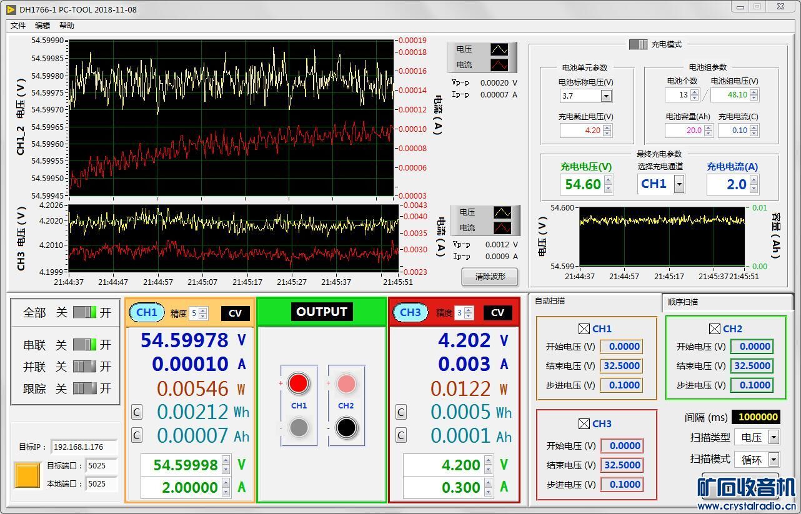Reset CH3 Ah counter with C button
Viewport: 801px width, 514px height.
[x=401, y=435]
